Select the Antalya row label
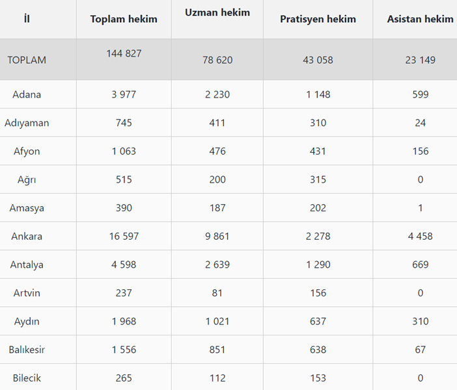Image resolution: width=457 pixels, height=390 pixels. pyautogui.click(x=27, y=265)
